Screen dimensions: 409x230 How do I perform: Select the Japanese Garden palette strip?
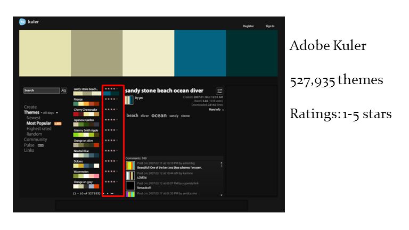point(86,125)
